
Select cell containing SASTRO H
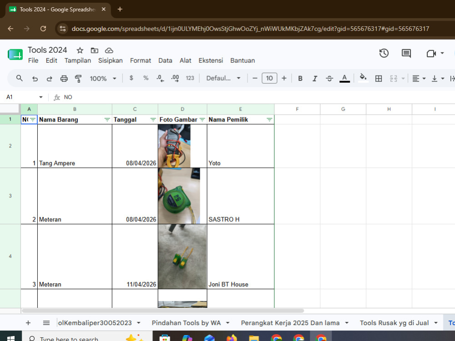(x=241, y=196)
